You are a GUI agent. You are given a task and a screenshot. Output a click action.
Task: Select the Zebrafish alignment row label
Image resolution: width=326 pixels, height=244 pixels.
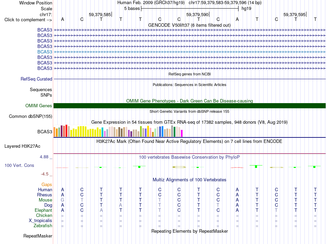43,226
